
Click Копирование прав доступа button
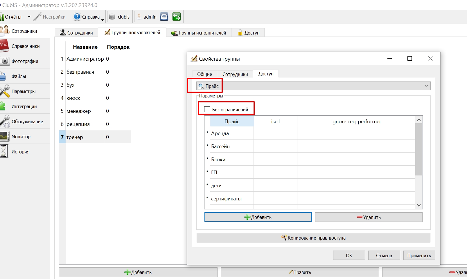pos(313,238)
